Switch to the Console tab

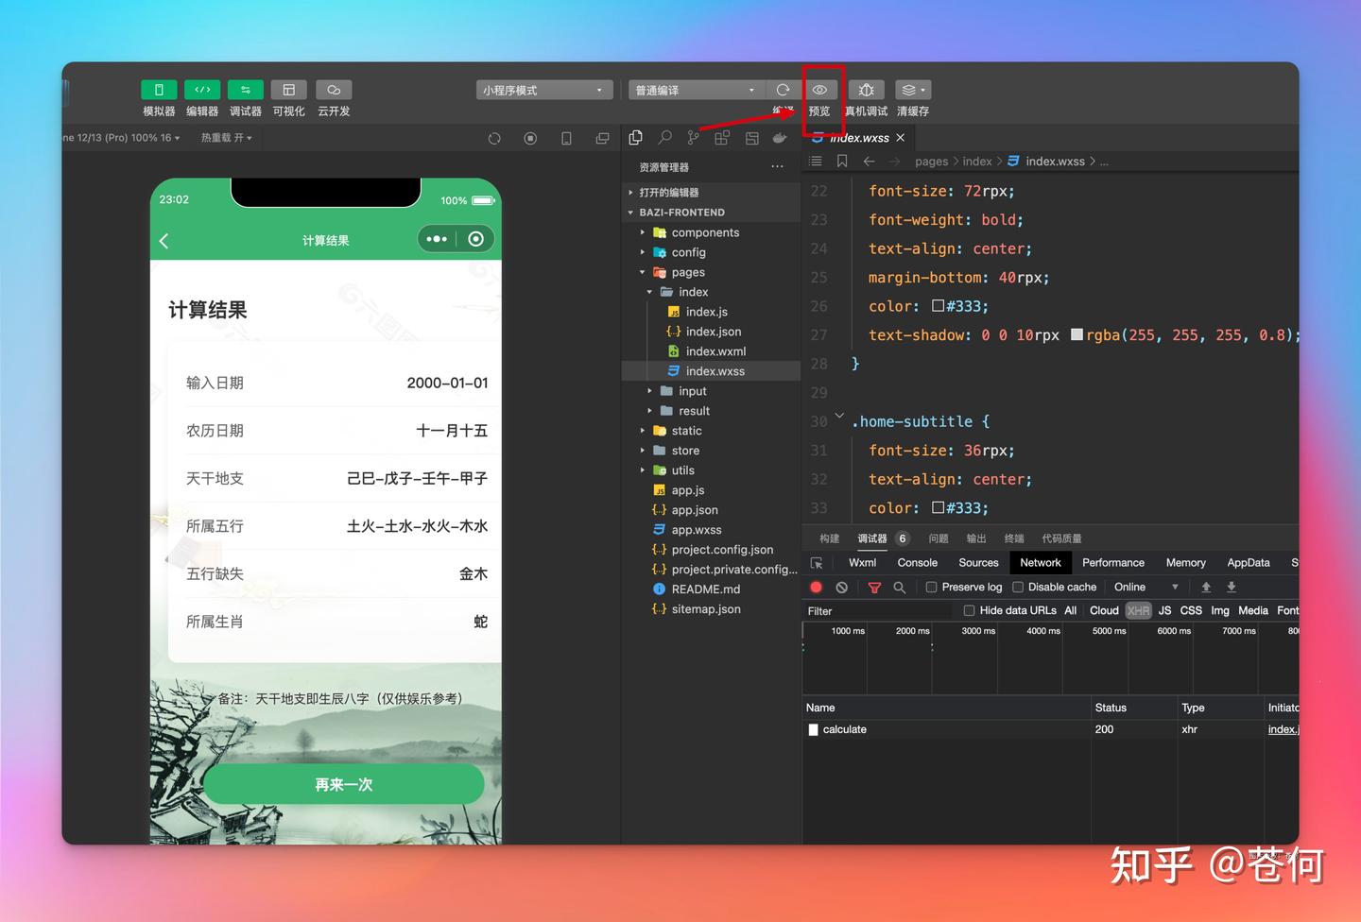[x=917, y=563]
